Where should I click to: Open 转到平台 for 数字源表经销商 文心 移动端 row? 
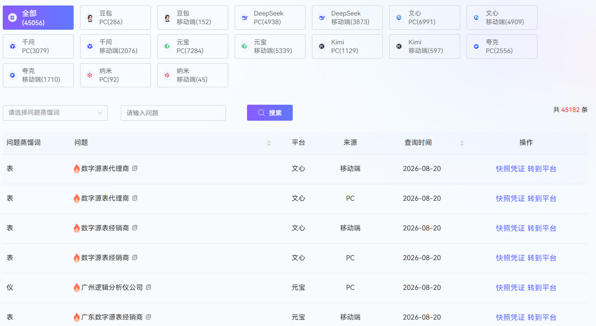(x=542, y=228)
